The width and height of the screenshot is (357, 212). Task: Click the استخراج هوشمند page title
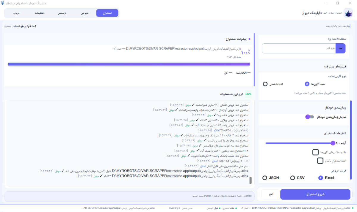click(25, 26)
